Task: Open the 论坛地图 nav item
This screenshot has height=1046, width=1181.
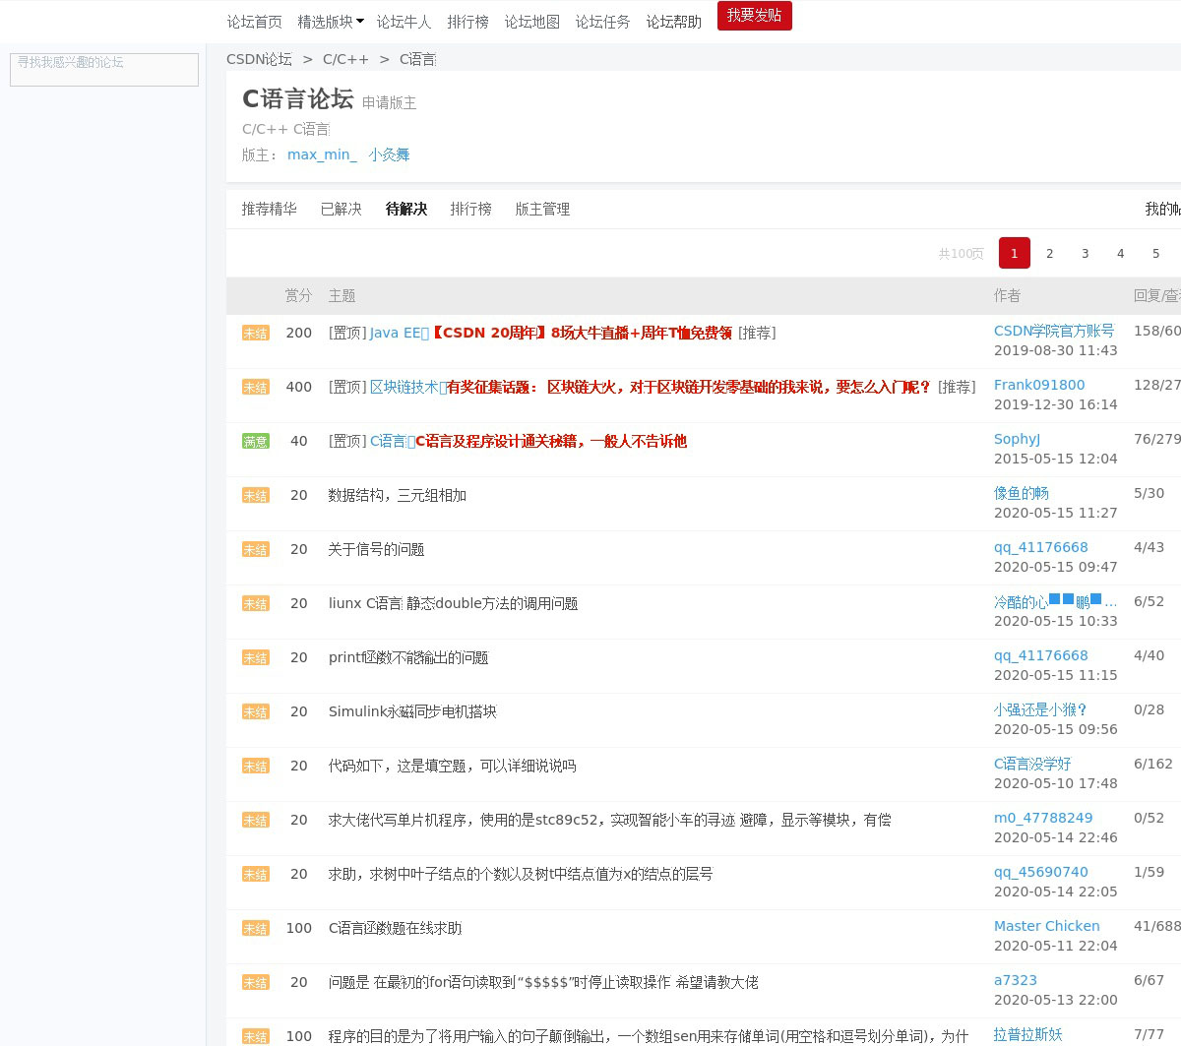Action: [x=531, y=22]
